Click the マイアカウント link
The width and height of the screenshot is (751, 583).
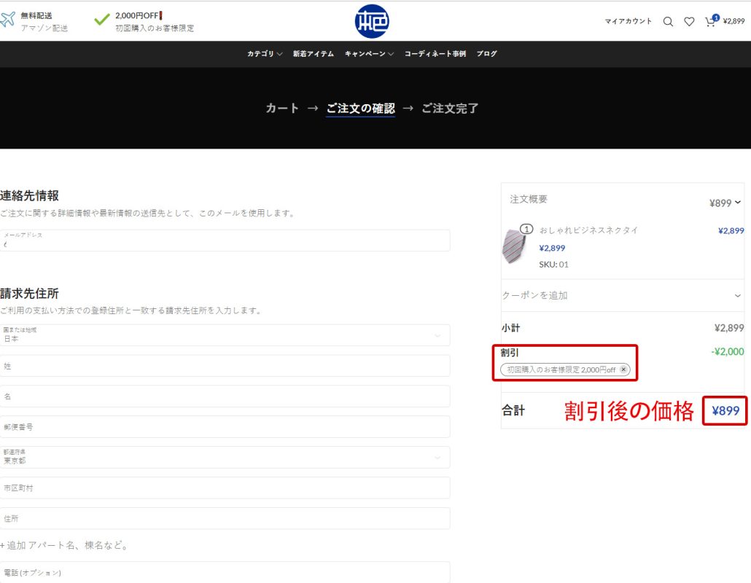point(629,22)
